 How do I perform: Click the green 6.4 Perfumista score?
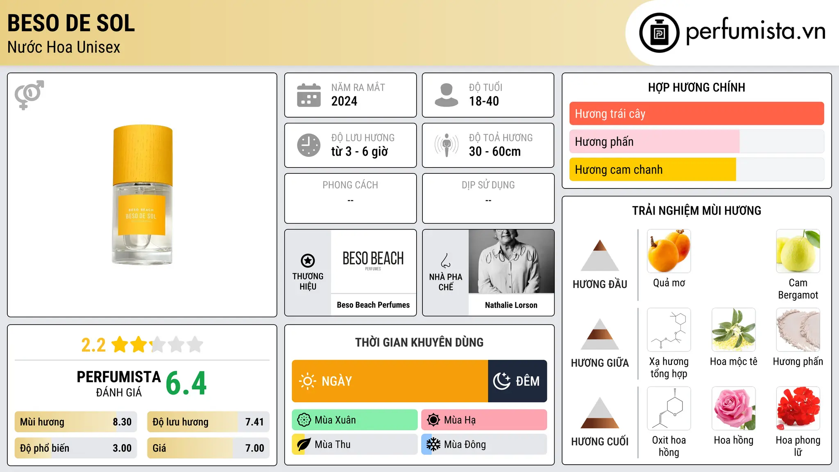click(x=186, y=383)
